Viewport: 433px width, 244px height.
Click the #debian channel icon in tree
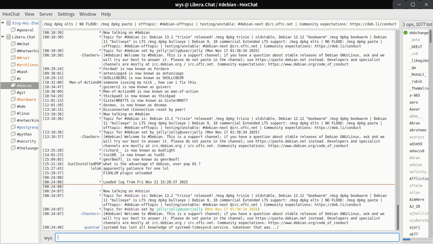[13, 85]
